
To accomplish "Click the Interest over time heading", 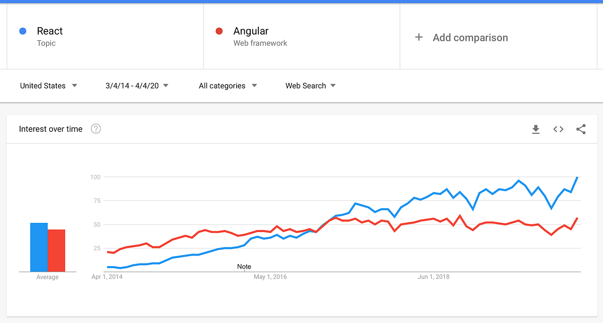I will coord(50,129).
